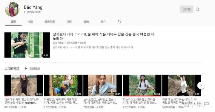
Task: Open the 社区 community tab
Action: pyautogui.click(x=69, y=22)
